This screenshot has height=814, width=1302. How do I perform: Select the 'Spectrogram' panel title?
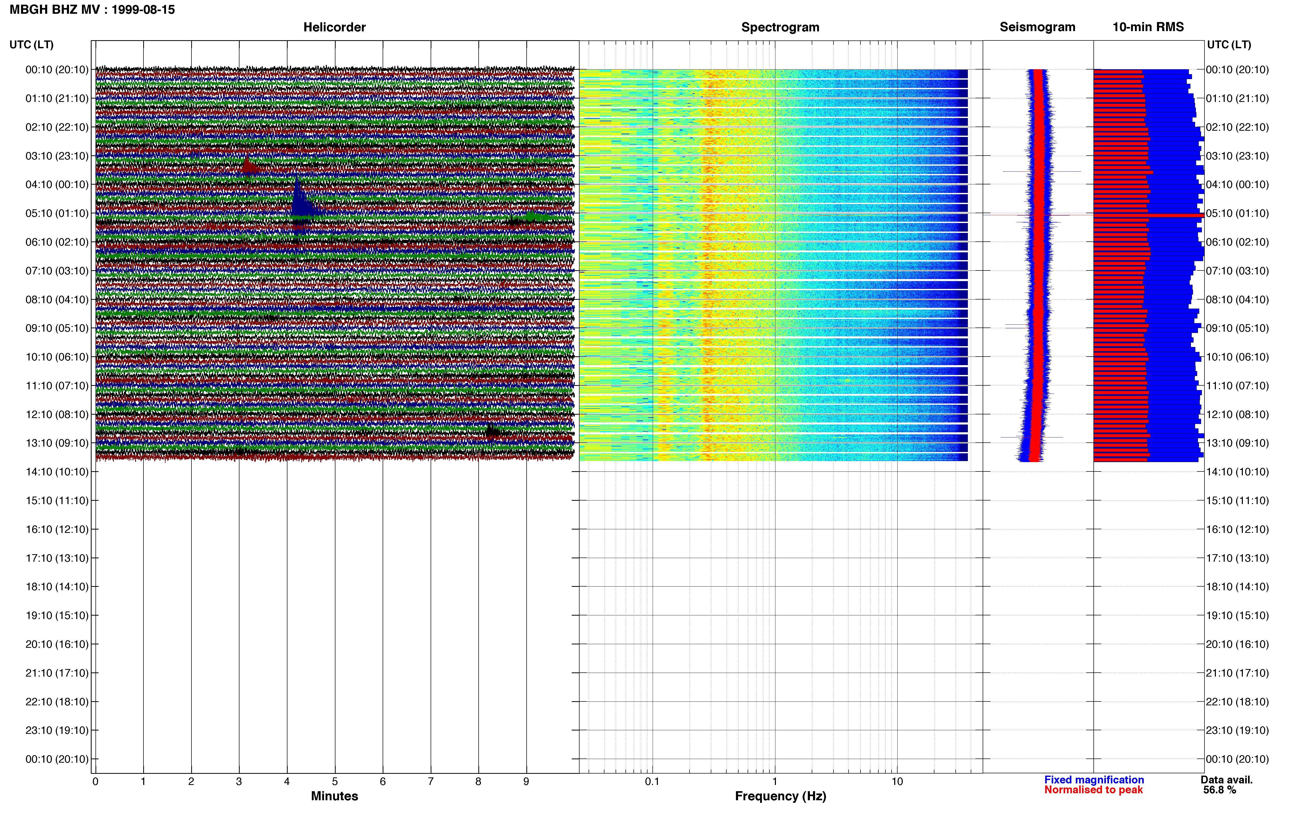pos(780,27)
